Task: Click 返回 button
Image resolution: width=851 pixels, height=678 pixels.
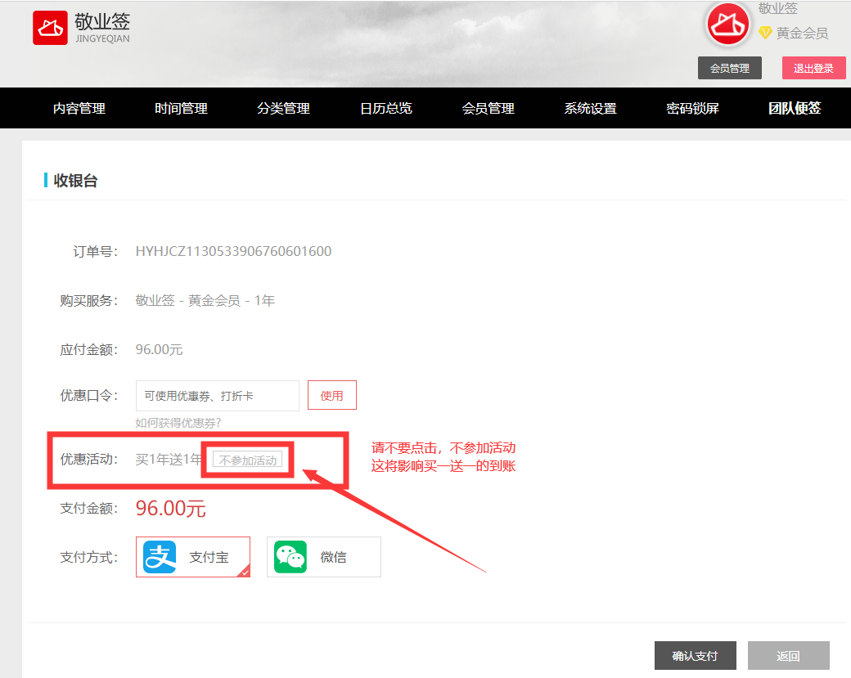Action: pyautogui.click(x=789, y=656)
